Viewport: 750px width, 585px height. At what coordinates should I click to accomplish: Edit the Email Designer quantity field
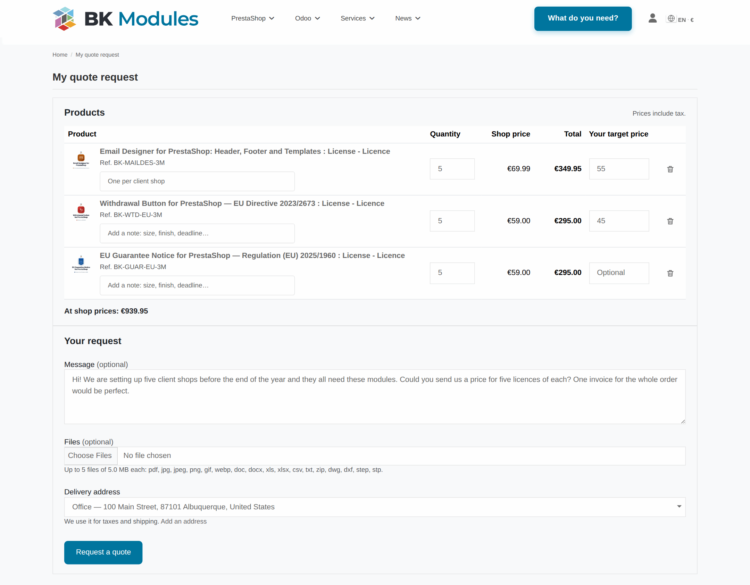(452, 169)
